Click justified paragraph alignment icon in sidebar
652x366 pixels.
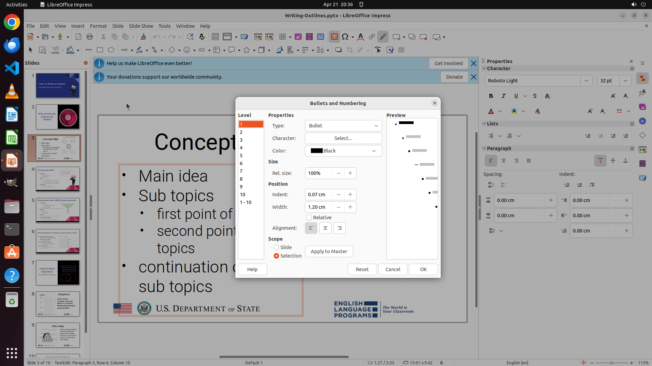[528, 161]
